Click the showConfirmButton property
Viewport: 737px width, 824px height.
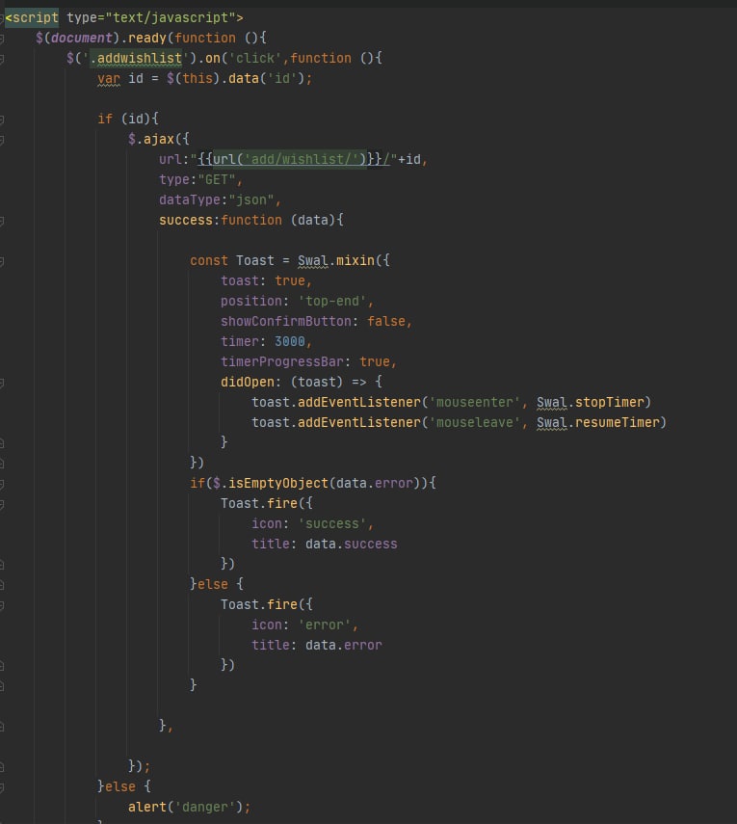click(286, 322)
